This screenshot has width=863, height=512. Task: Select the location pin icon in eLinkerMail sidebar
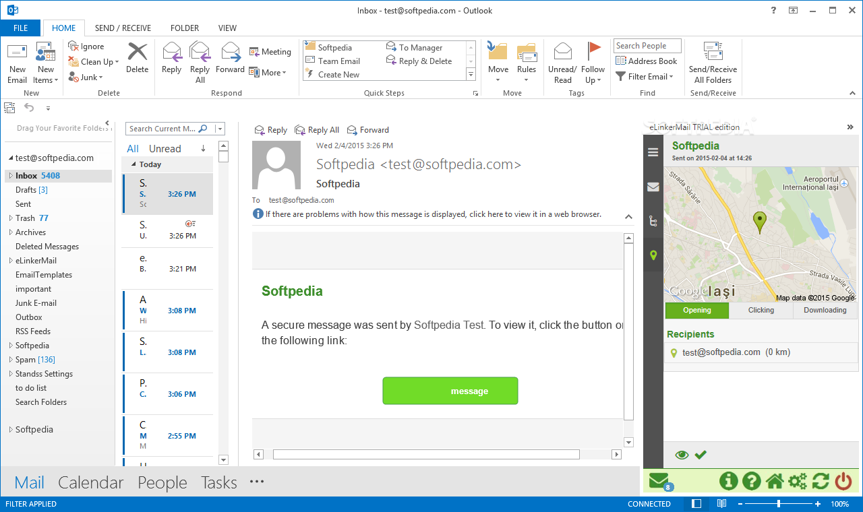[x=653, y=255]
